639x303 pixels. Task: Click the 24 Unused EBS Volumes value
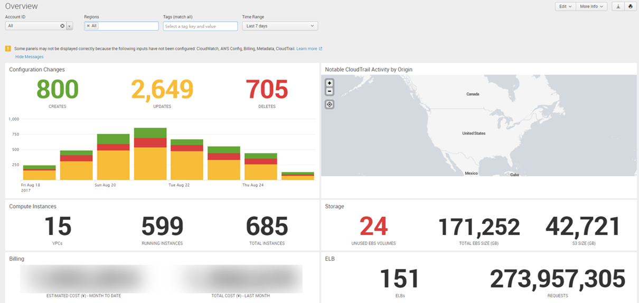click(x=373, y=227)
